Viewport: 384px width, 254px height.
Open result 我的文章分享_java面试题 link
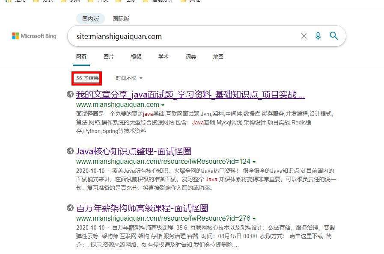[x=190, y=95]
